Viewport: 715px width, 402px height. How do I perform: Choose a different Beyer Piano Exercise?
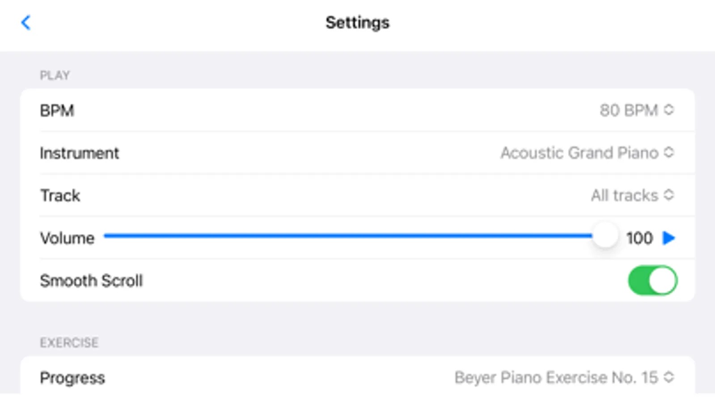tap(556, 378)
